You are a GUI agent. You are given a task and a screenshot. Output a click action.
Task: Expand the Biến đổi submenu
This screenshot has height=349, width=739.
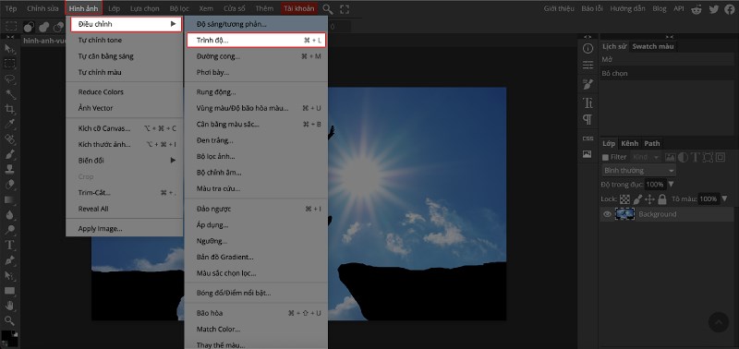[124, 161]
